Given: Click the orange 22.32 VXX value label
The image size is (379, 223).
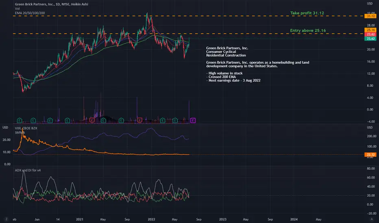Looking at the screenshot, I should click(x=370, y=154).
